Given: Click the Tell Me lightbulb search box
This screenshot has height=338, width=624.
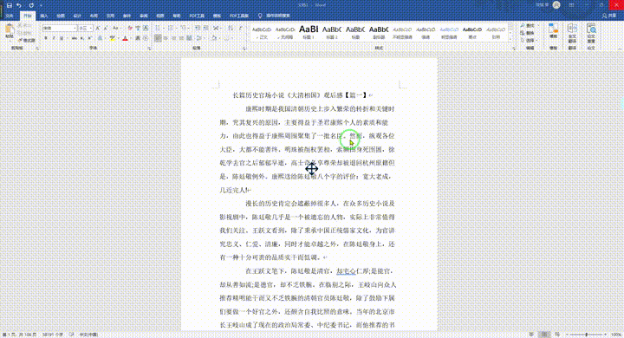Looking at the screenshot, I should coord(275,16).
